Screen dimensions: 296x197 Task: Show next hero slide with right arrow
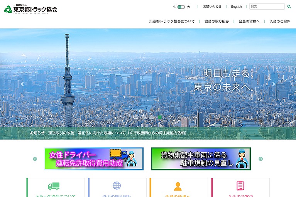(274, 84)
